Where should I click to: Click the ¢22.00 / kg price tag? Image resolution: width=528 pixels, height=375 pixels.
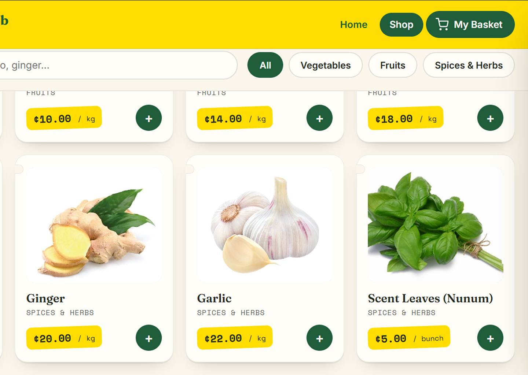point(235,338)
